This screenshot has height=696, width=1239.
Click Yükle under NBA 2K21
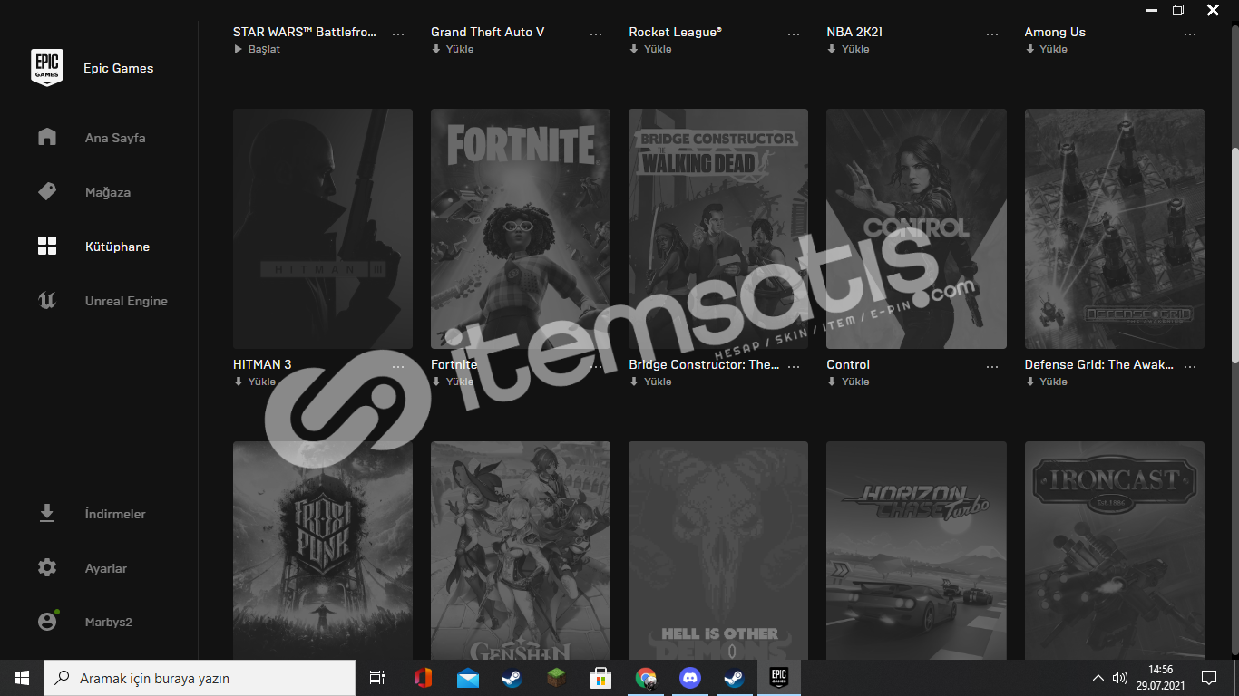848,49
